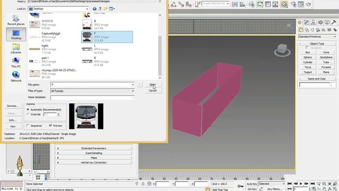Open Rendered Frame Window icon
The image size is (339, 191).
[x=301, y=4]
